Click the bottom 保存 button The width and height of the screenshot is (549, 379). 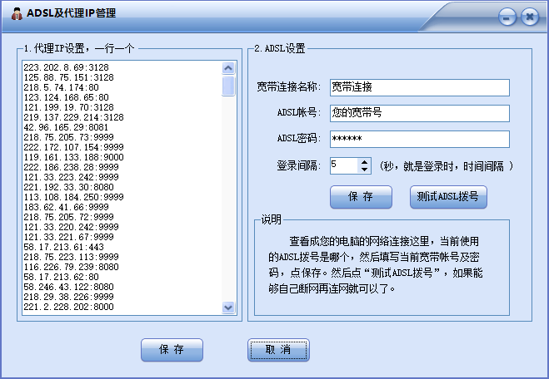[x=172, y=350]
